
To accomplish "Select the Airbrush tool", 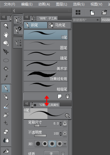I will 6,114.
